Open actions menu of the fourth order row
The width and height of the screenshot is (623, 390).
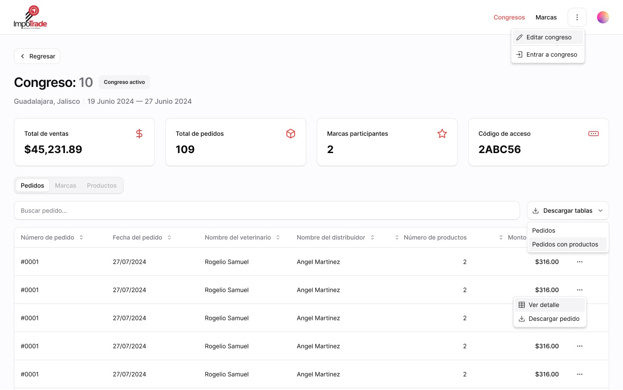click(579, 346)
